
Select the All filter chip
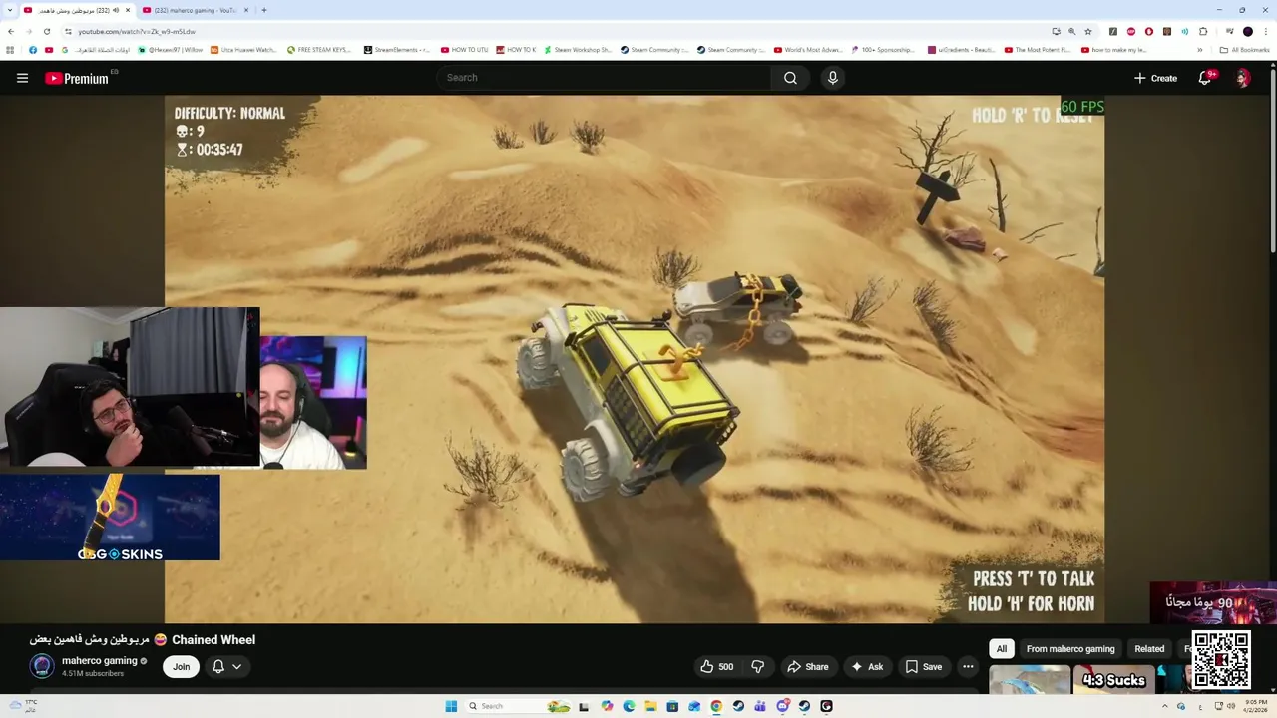point(1002,648)
